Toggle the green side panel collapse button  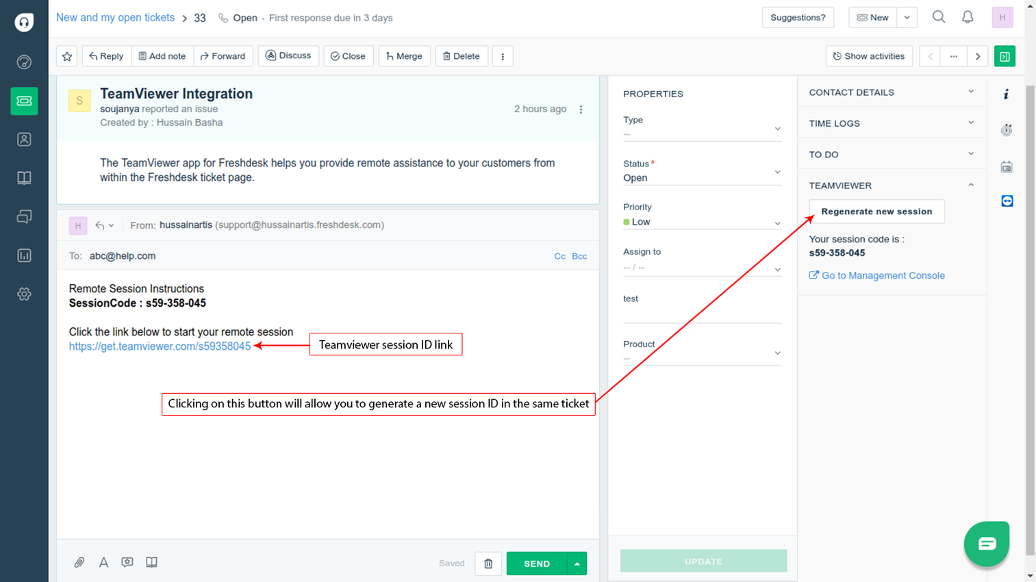1005,56
